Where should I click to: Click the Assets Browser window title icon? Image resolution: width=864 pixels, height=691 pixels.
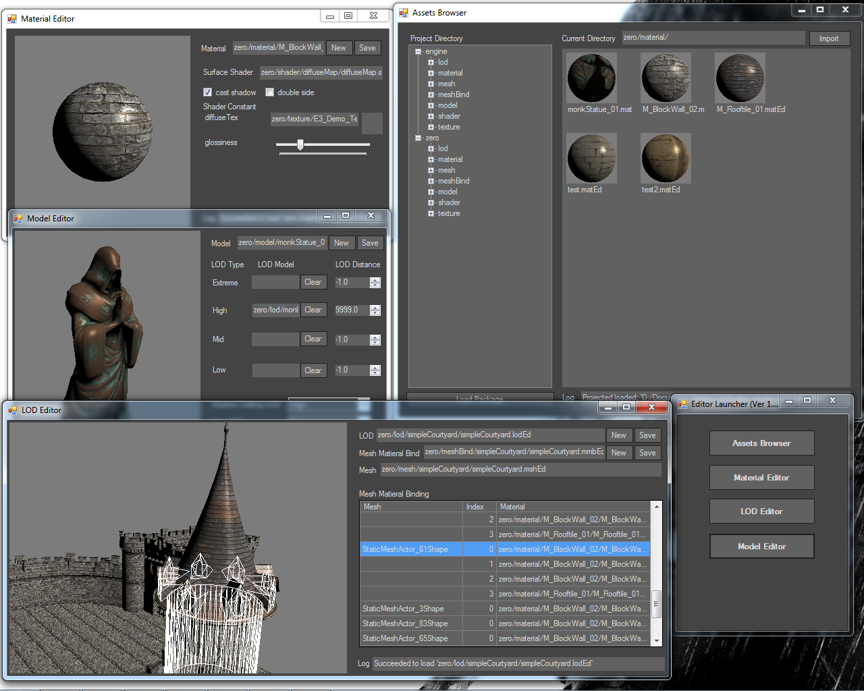pos(404,13)
